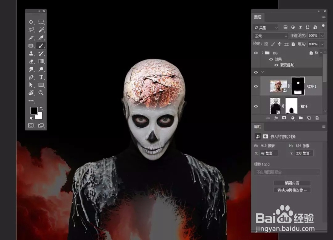This screenshot has height=240, width=333.
Task: Add layer style via fx button
Action: [276, 118]
